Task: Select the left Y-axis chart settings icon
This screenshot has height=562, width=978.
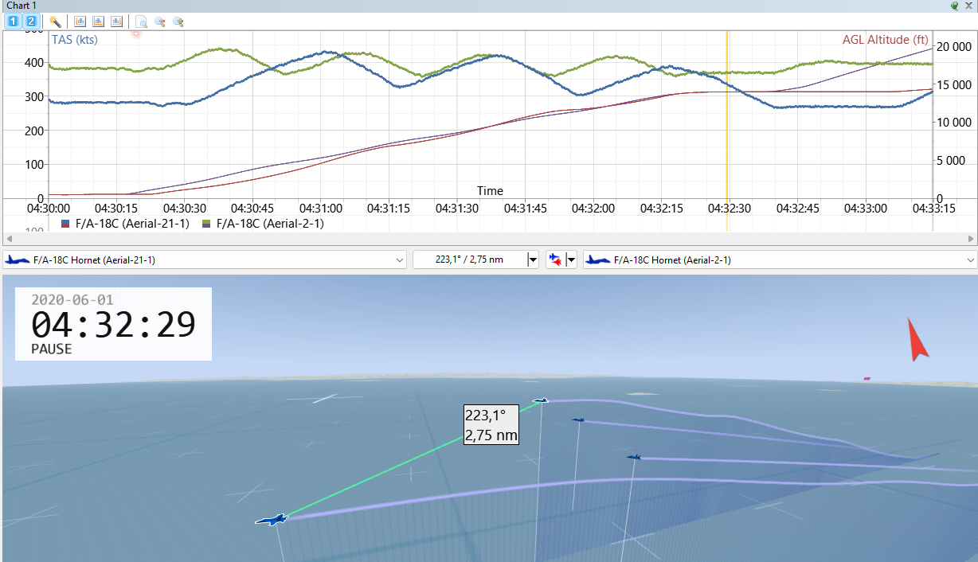Action: pyautogui.click(x=80, y=21)
